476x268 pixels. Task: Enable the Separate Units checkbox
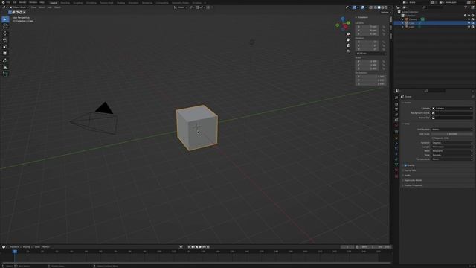pos(433,138)
